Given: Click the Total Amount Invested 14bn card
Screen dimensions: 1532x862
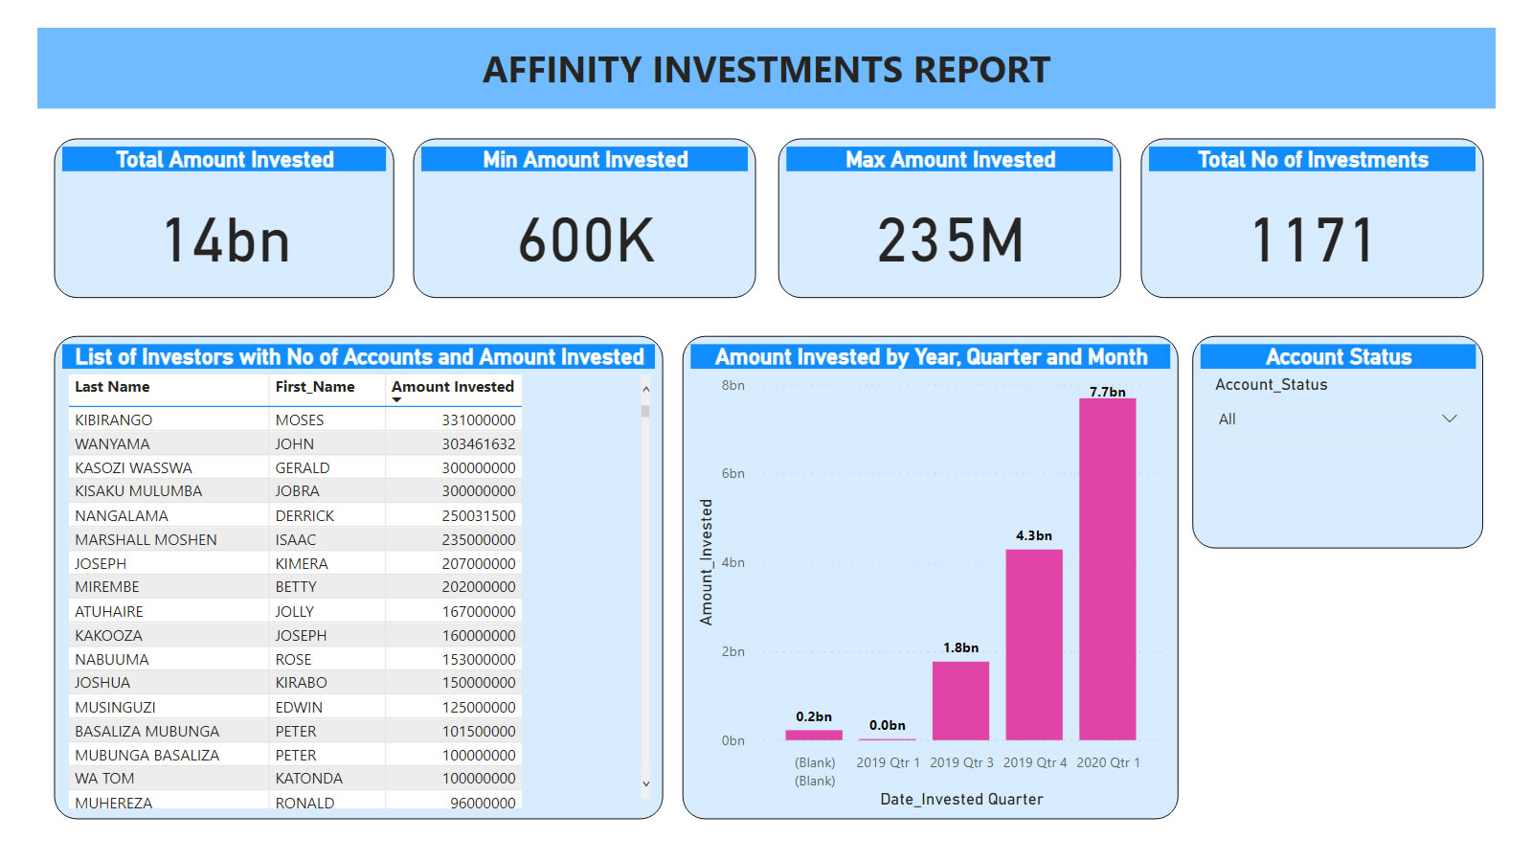Looking at the screenshot, I should coord(225,239).
